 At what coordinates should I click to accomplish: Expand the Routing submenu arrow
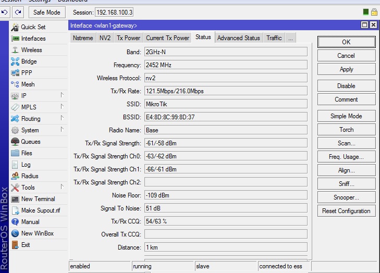(62, 118)
